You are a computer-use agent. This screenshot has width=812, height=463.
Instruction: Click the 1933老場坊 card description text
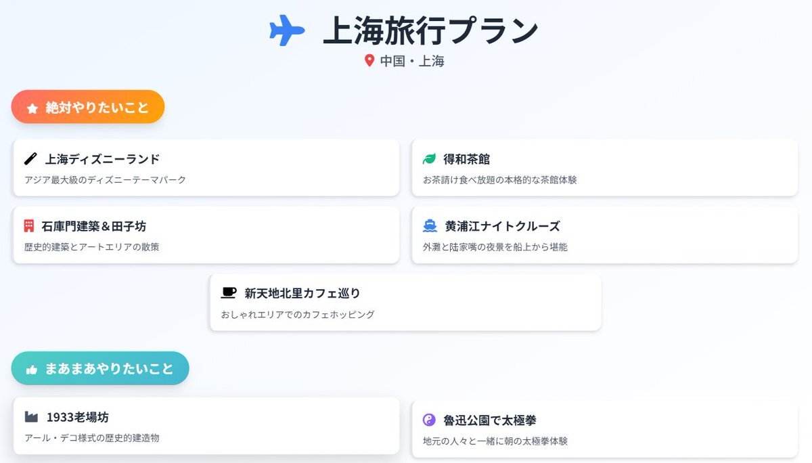(x=92, y=438)
